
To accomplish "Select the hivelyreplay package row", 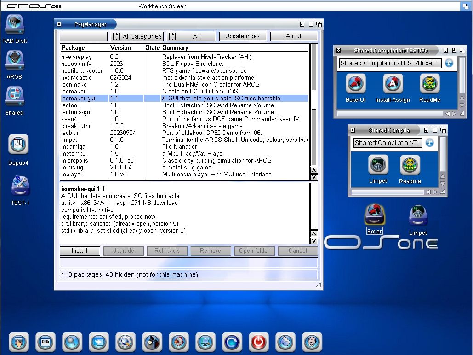I will (184, 57).
